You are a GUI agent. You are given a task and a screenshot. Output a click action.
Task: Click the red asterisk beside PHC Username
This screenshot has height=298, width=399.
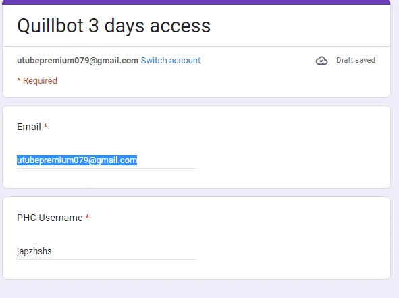pyautogui.click(x=87, y=217)
